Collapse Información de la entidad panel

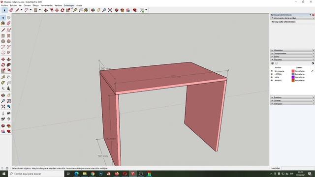(292, 18)
